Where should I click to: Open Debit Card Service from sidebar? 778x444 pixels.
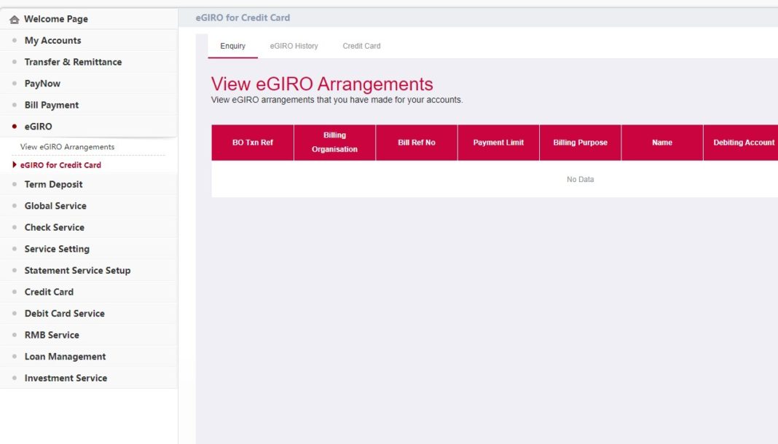coord(65,313)
